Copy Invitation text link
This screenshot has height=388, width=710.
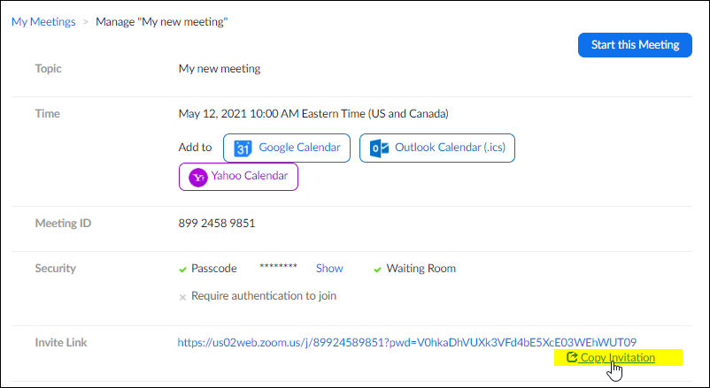pyautogui.click(x=618, y=357)
